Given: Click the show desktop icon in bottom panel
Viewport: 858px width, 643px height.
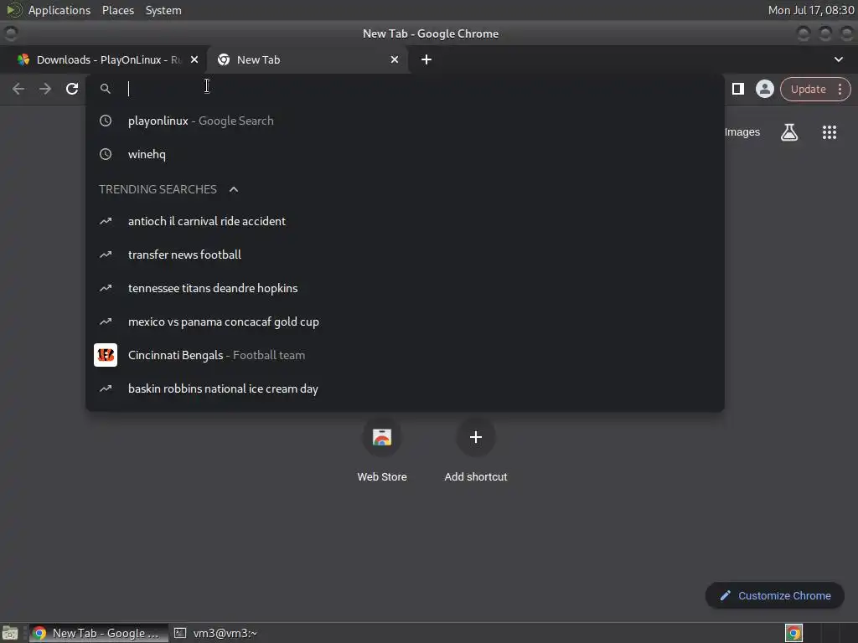Looking at the screenshot, I should [x=10, y=633].
